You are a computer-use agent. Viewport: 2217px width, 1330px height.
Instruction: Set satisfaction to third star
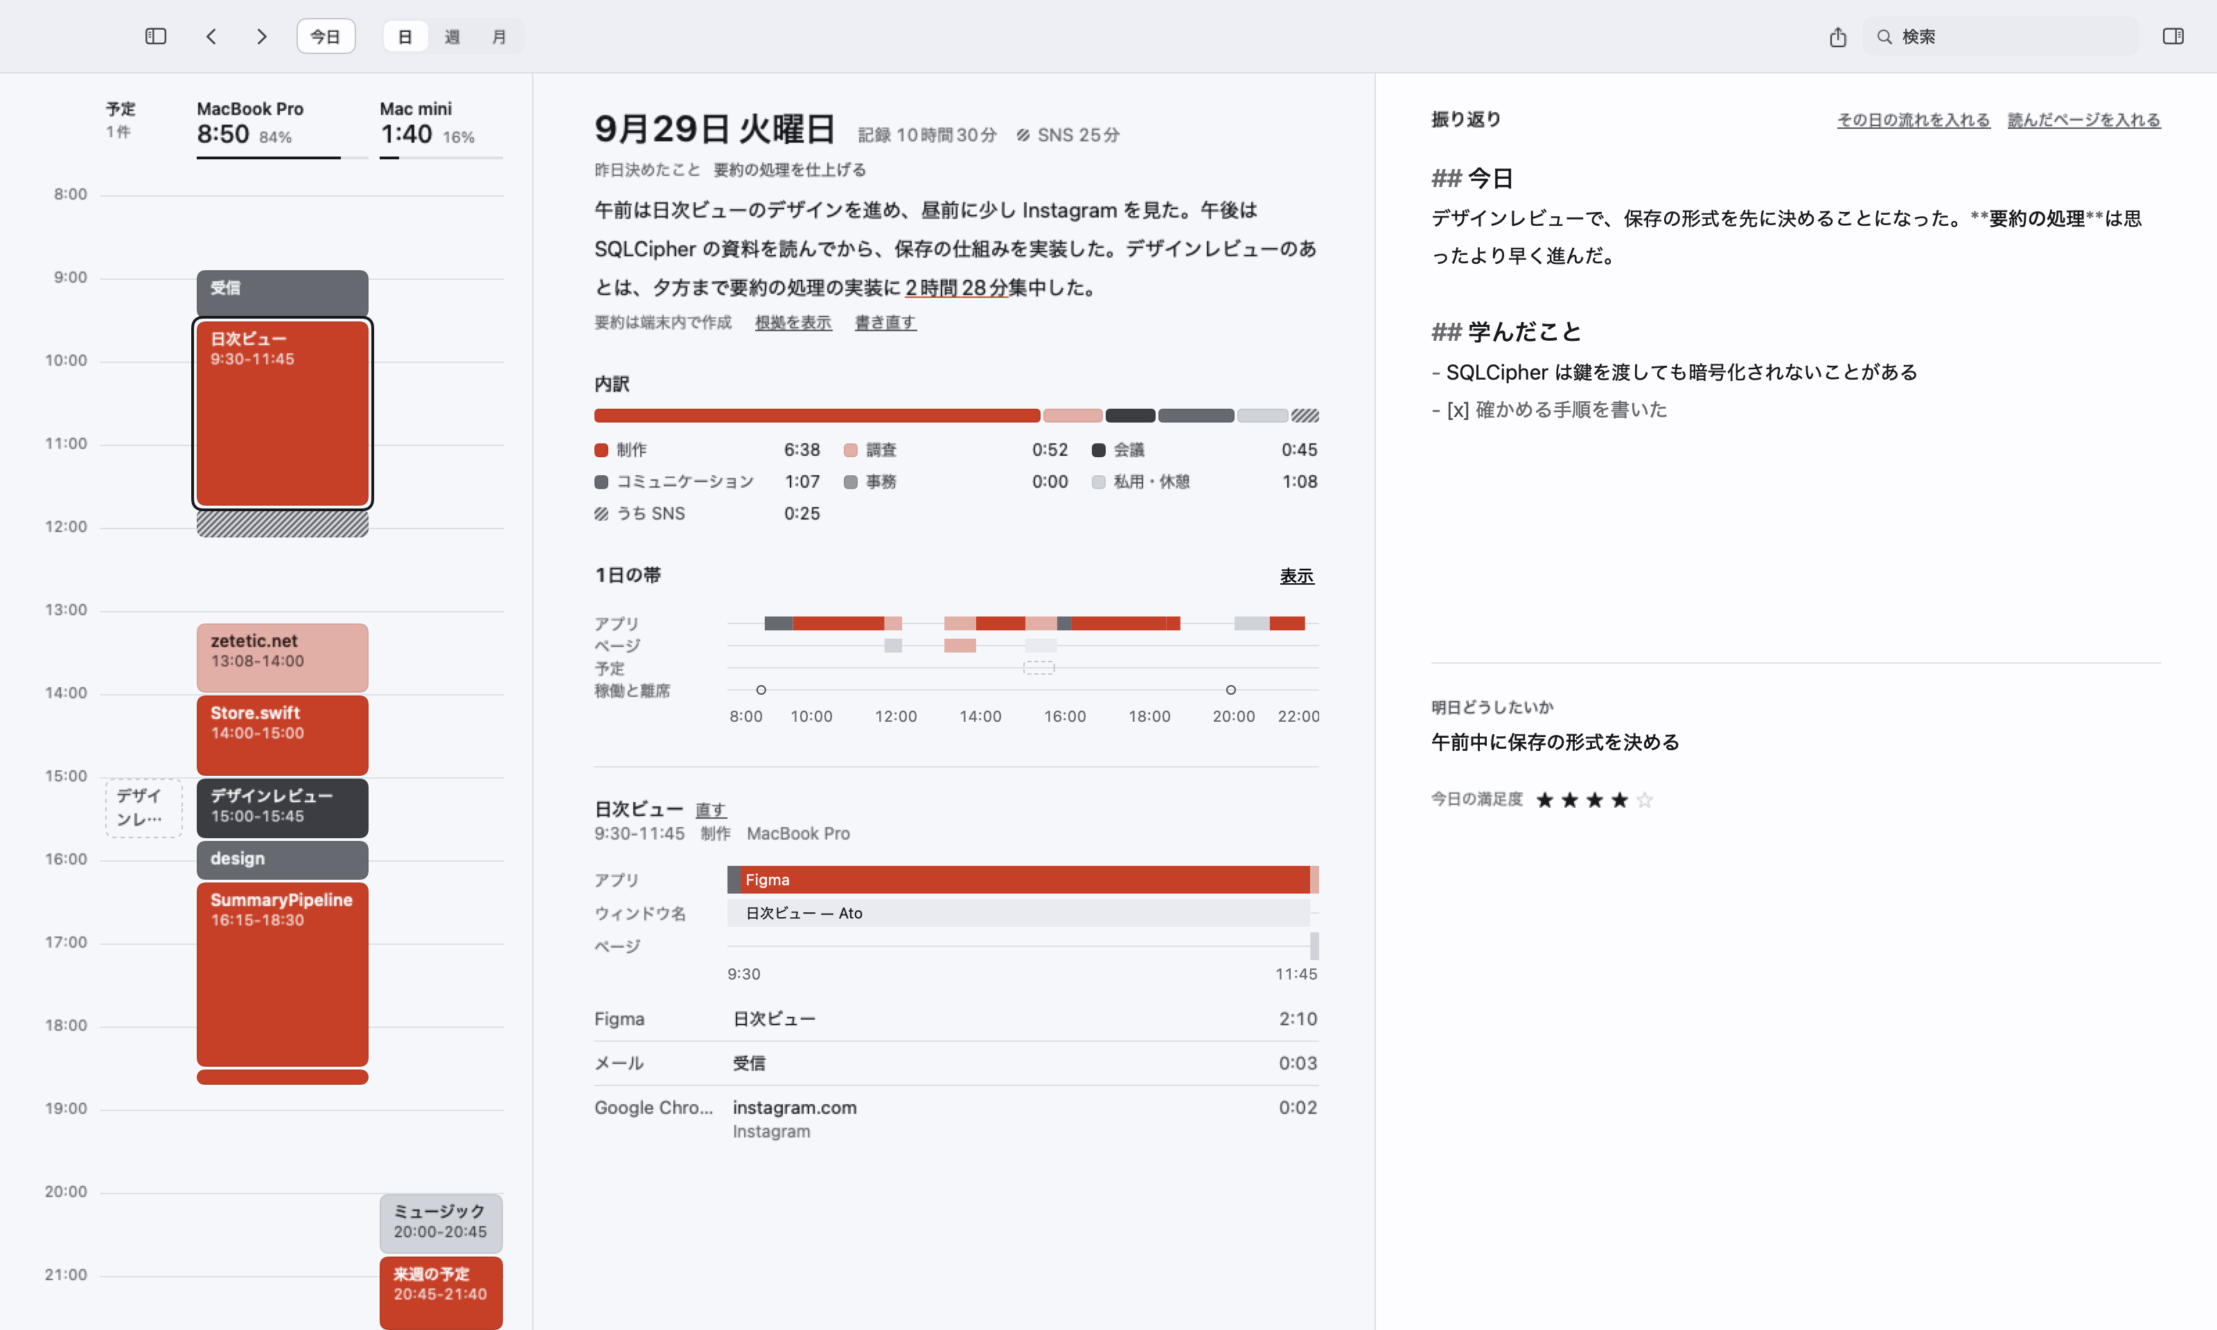click(x=1595, y=799)
